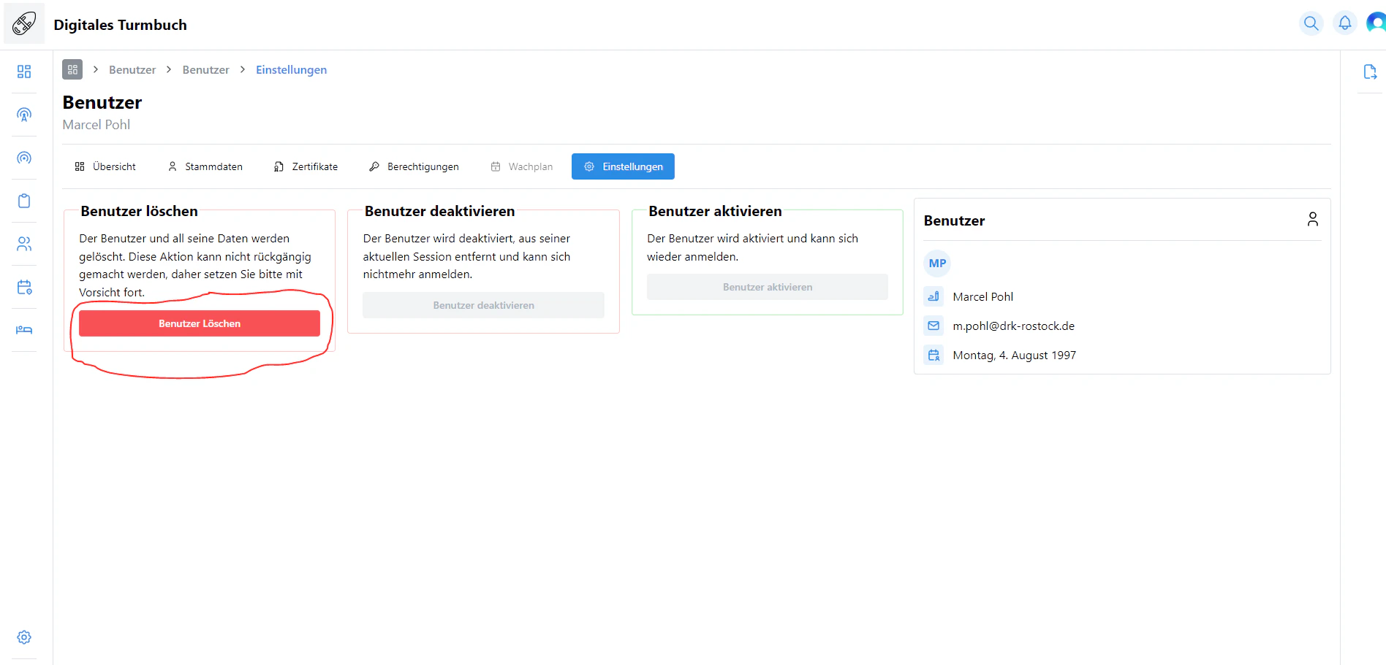Open the bed sidebar icon
The width and height of the screenshot is (1386, 665).
coord(24,330)
